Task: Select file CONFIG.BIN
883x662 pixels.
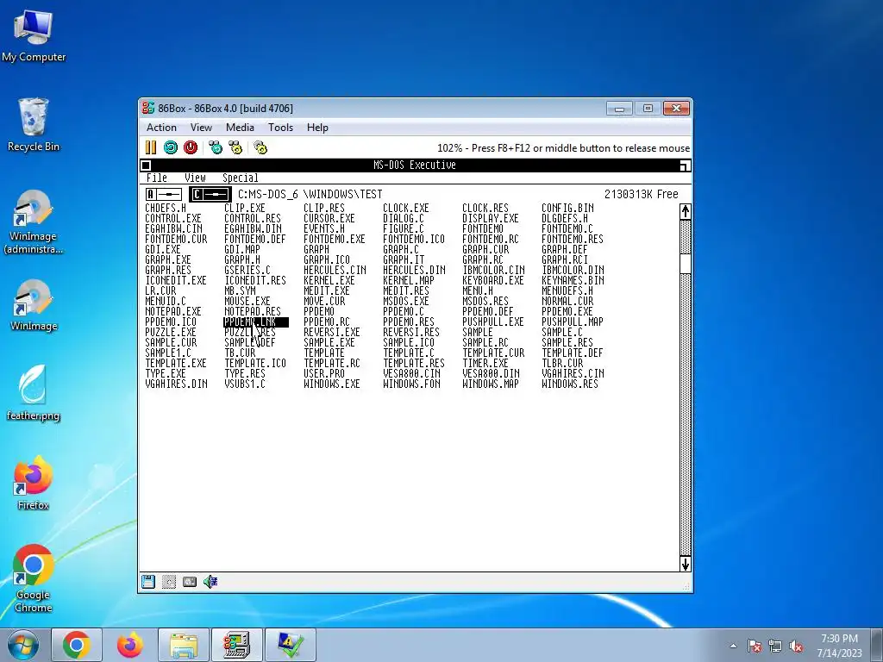Action: [x=567, y=208]
